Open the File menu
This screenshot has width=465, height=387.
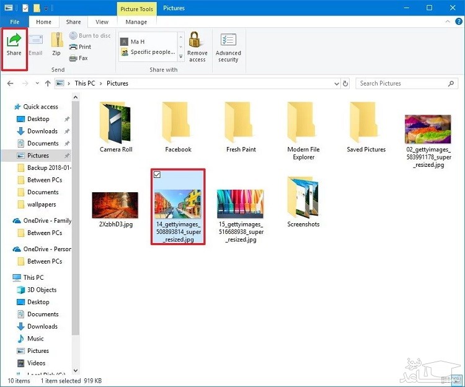[x=14, y=22]
